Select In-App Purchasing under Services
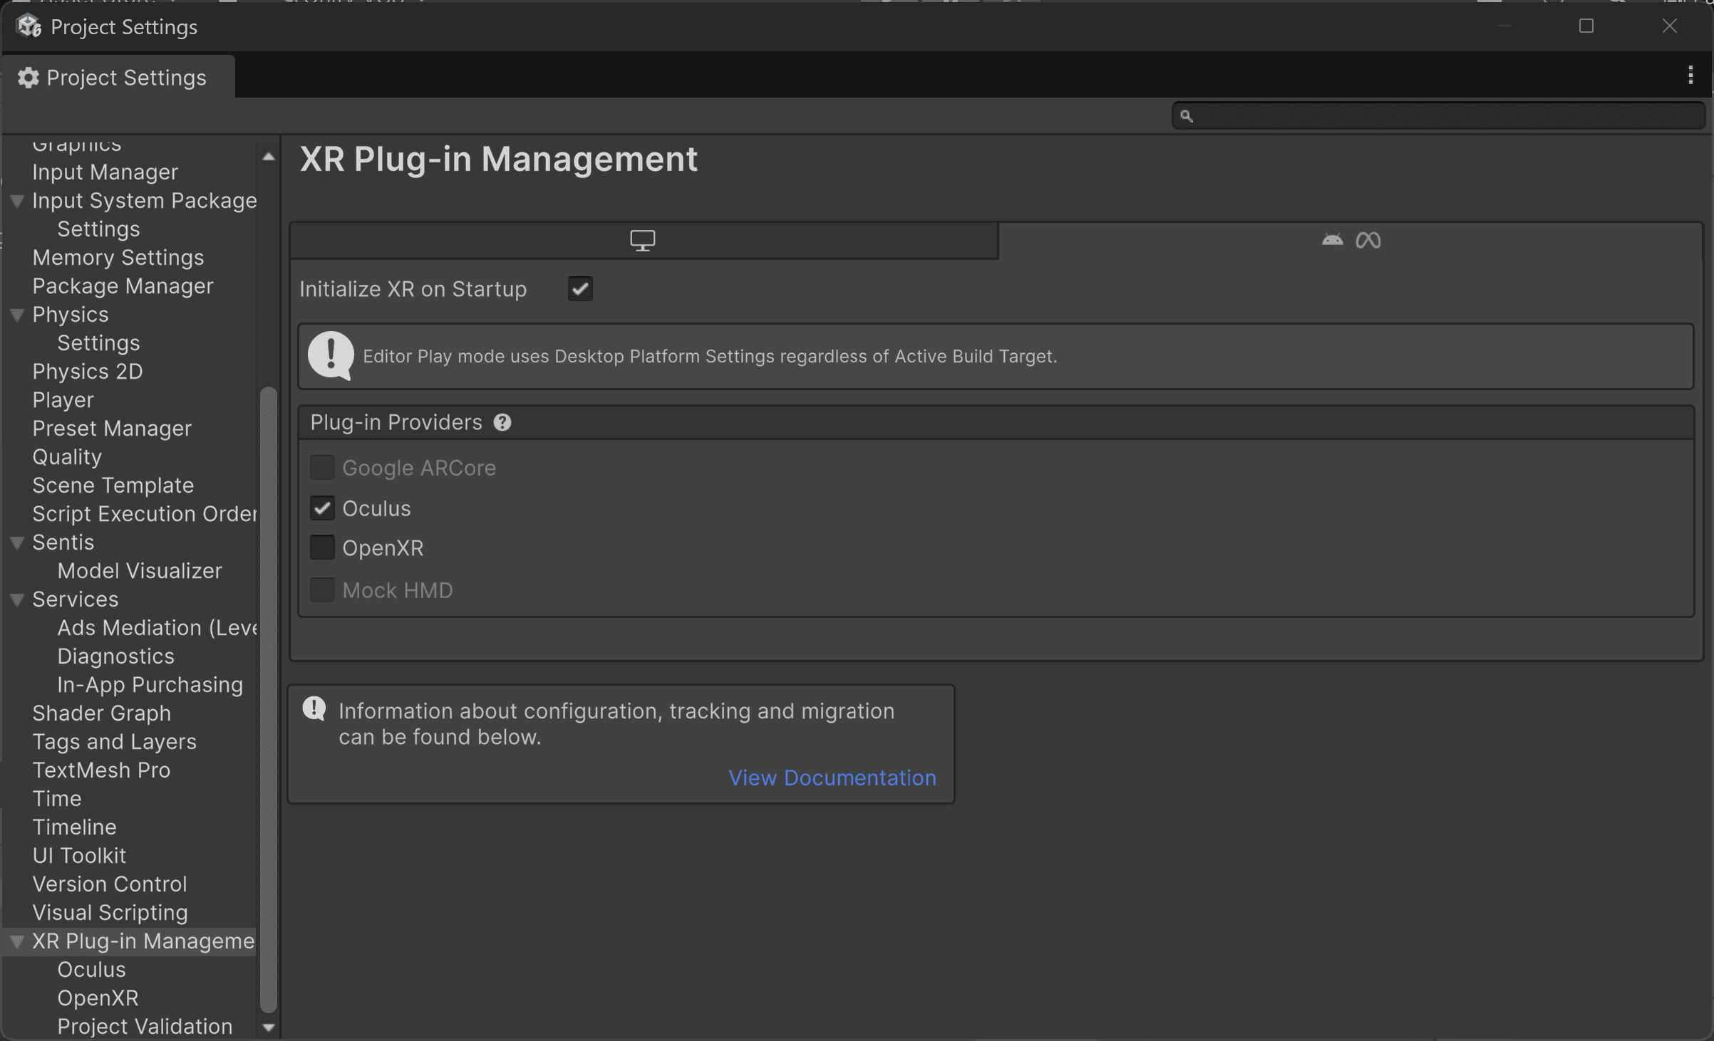Screen dimensions: 1714x1041 pyautogui.click(x=150, y=685)
